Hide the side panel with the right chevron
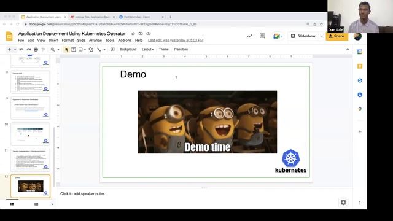Image resolution: width=393 pixels, height=221 pixels. coord(360,202)
